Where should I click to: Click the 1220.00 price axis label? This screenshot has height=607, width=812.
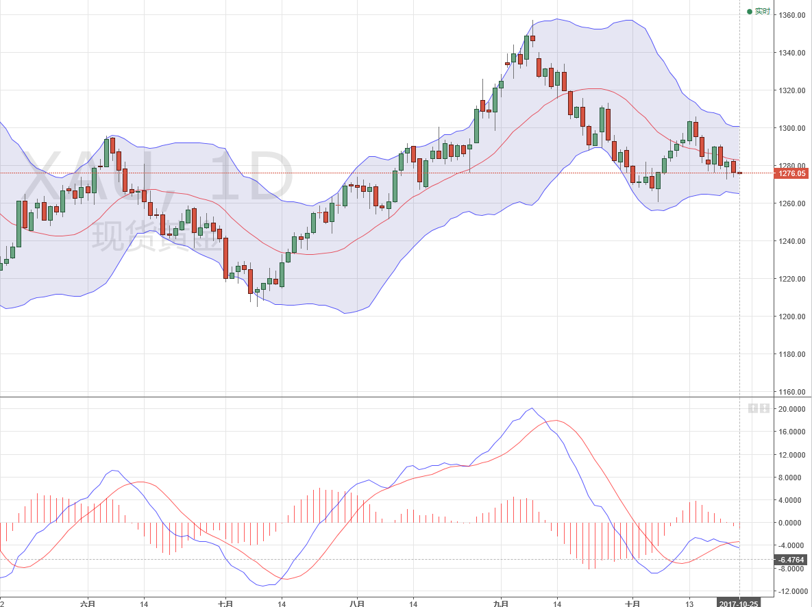point(792,279)
